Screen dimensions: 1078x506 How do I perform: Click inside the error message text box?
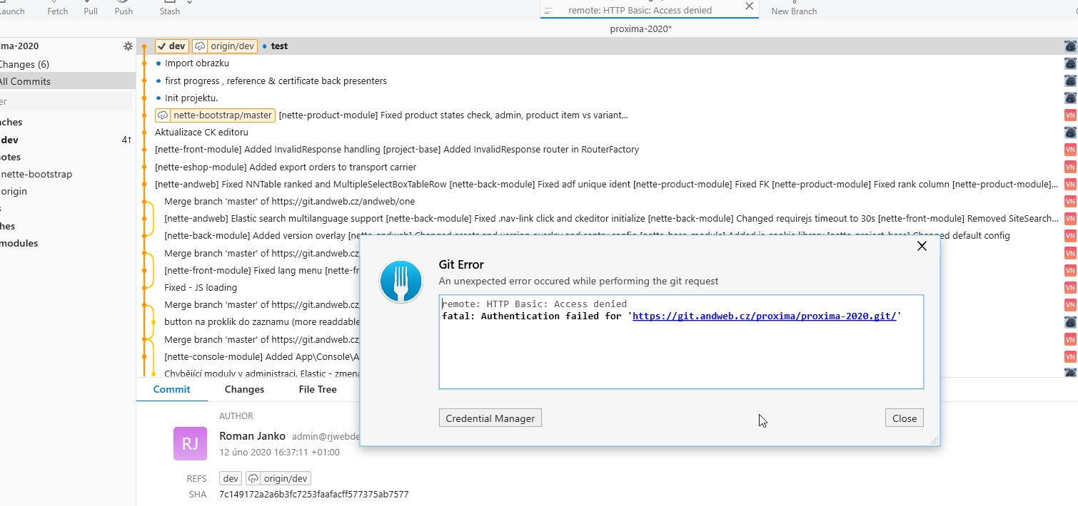pyautogui.click(x=681, y=342)
